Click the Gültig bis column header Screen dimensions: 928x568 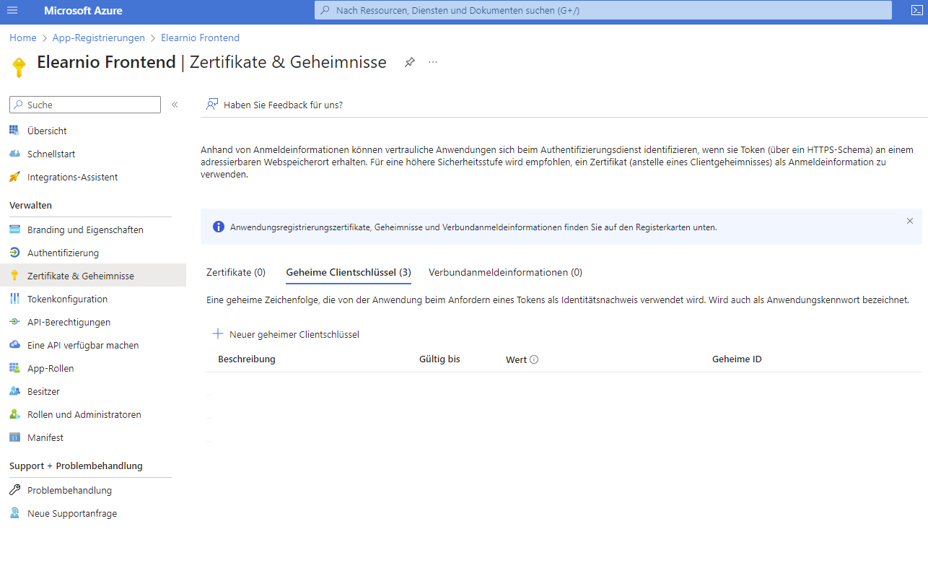[x=439, y=359]
